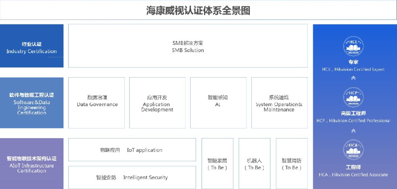Select the Industry Certification category
The image size is (397, 189).
(32, 46)
